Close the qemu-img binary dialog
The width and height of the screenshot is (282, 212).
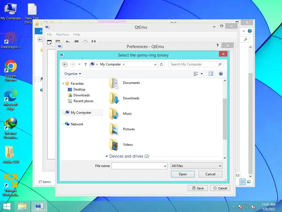[x=223, y=54]
